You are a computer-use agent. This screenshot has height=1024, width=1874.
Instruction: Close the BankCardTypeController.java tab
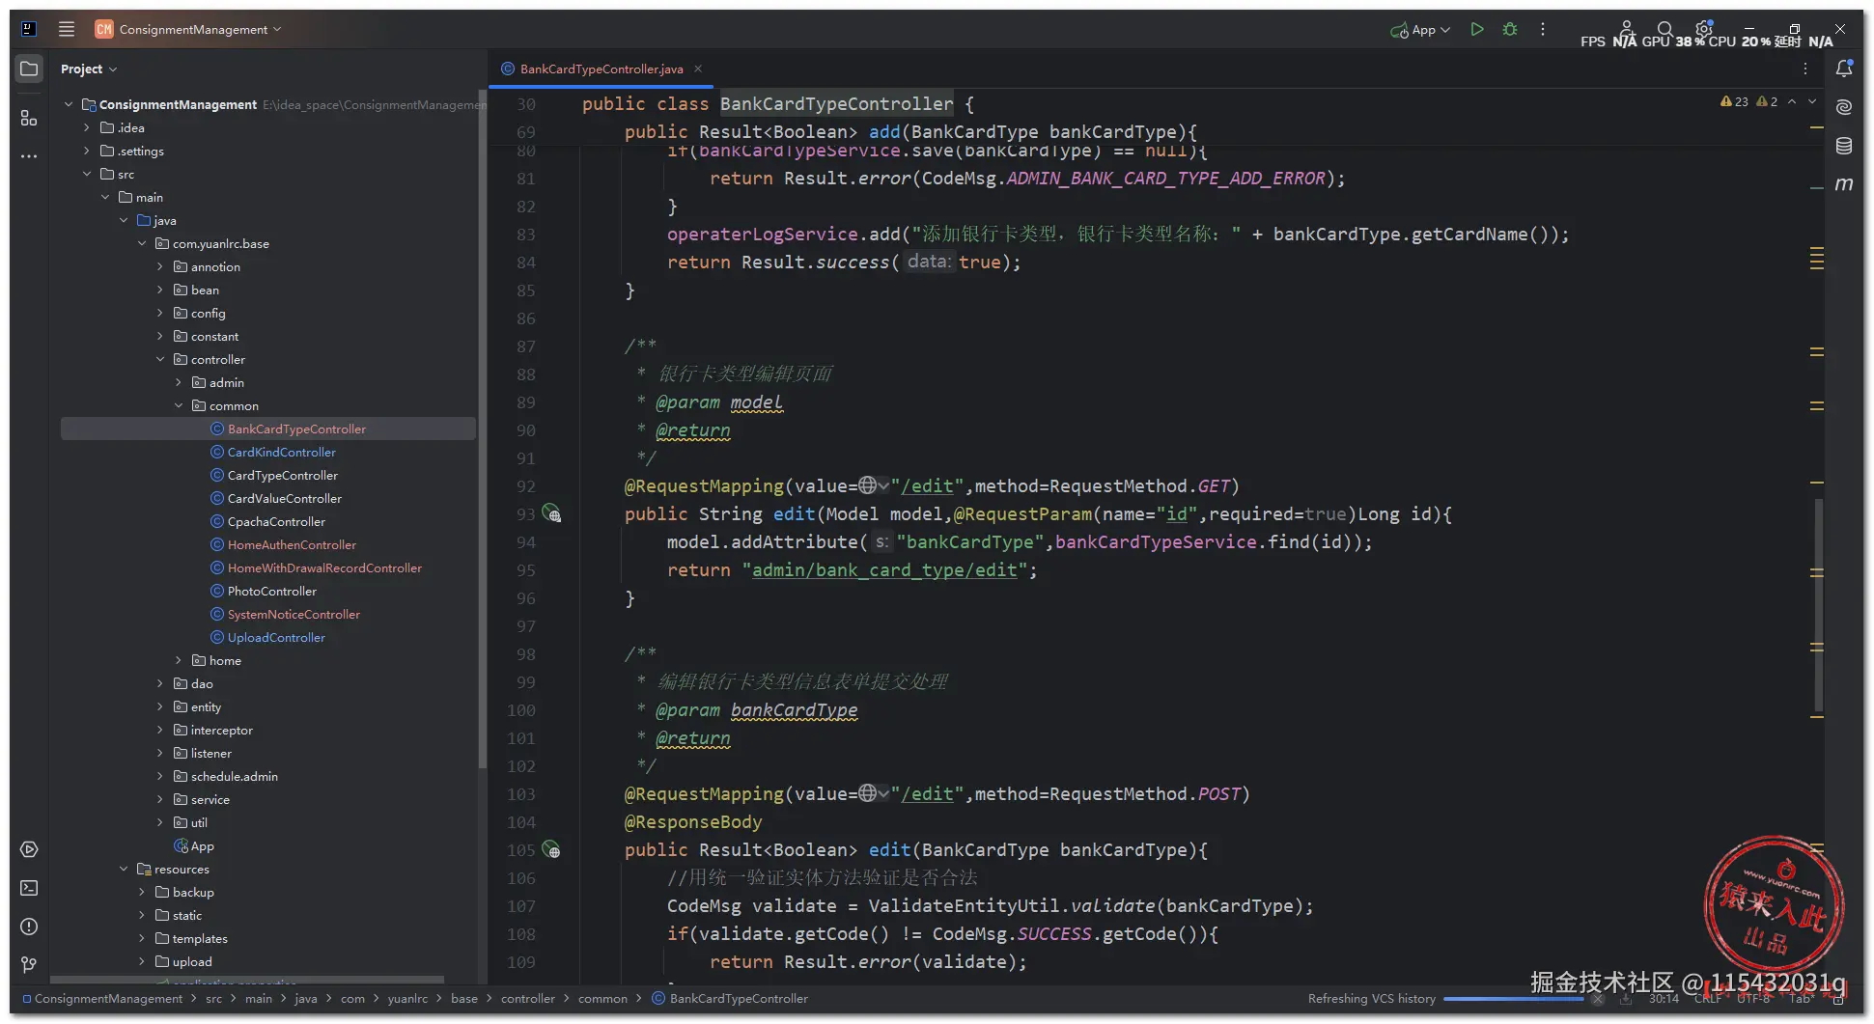[x=698, y=69]
